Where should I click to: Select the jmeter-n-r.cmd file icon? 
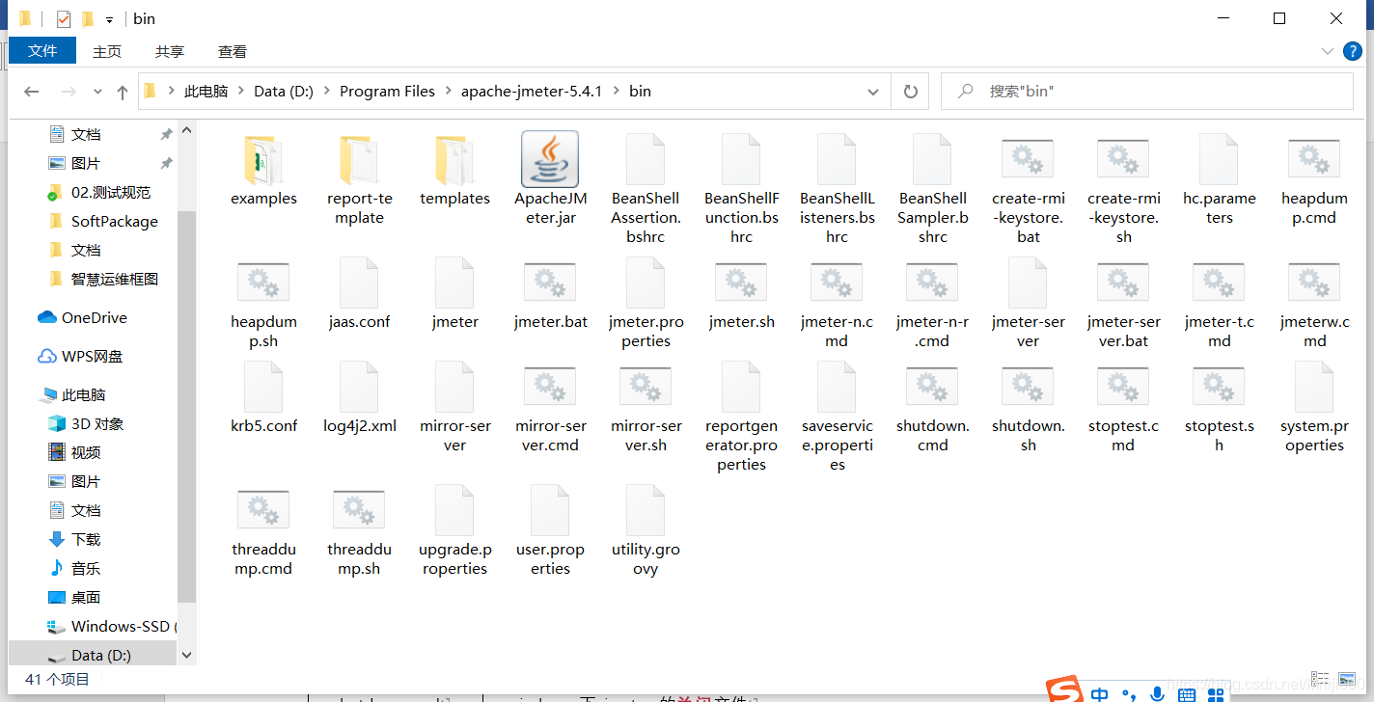[x=932, y=283]
